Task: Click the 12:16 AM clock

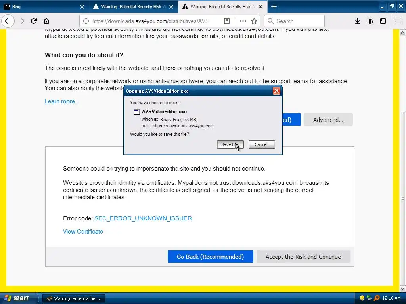Action: tap(391, 298)
